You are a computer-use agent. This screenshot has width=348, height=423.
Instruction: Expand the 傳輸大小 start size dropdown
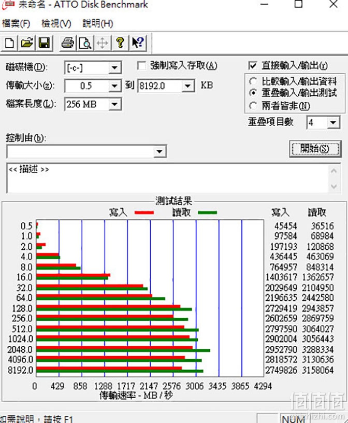pyautogui.click(x=114, y=86)
